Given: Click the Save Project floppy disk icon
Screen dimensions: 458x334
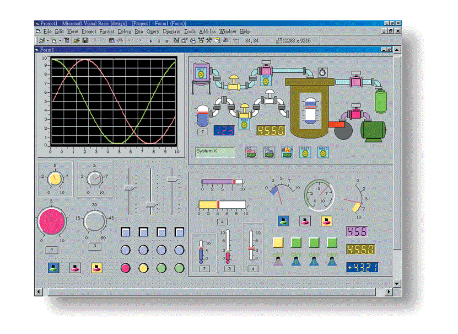Looking at the screenshot, I should click(85, 41).
